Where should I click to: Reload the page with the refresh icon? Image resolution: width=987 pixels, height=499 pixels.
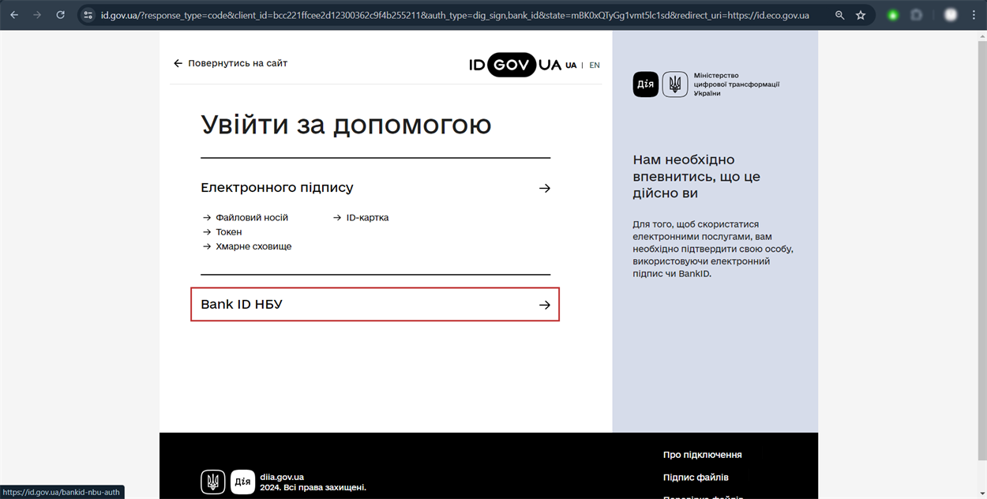[x=61, y=15]
